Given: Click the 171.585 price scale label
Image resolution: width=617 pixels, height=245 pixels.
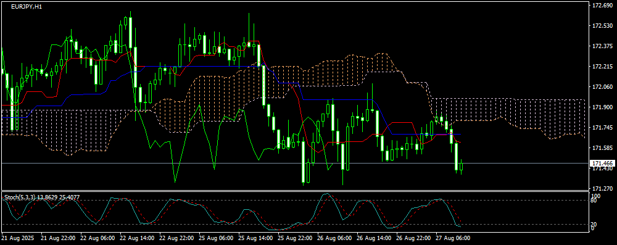Looking at the screenshot, I should [603, 148].
